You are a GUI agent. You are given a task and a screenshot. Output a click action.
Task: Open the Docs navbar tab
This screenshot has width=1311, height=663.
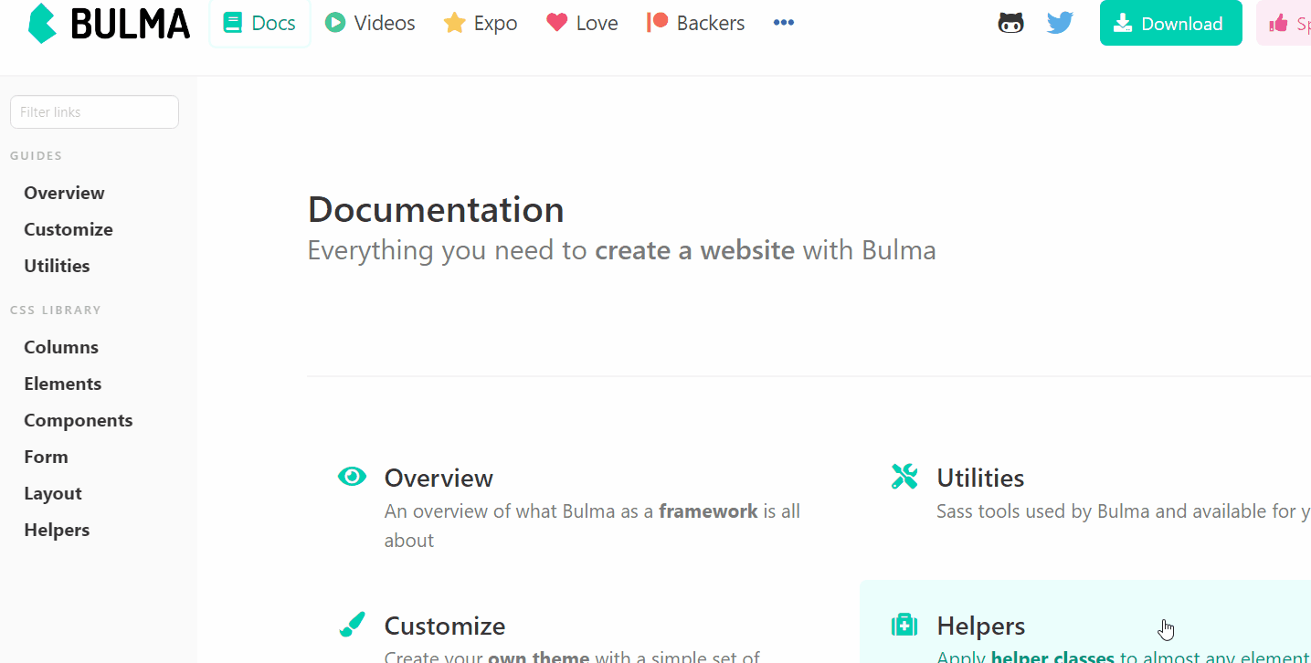pos(259,24)
